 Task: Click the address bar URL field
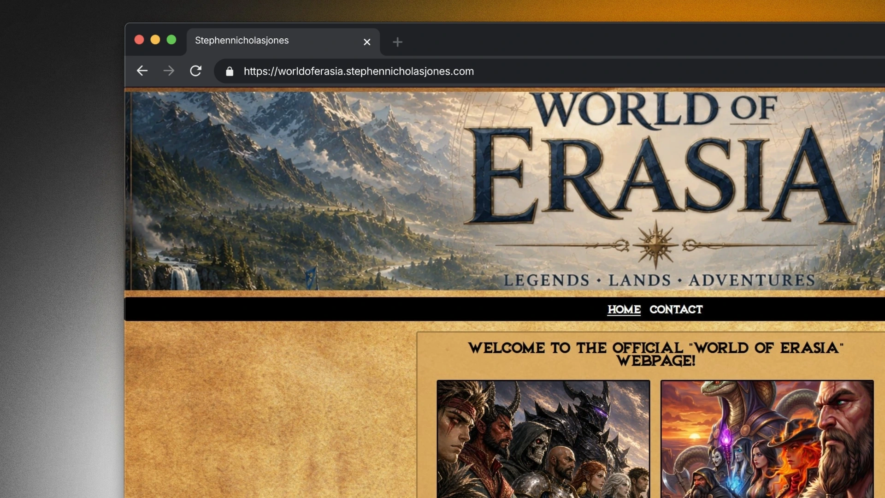pyautogui.click(x=549, y=71)
